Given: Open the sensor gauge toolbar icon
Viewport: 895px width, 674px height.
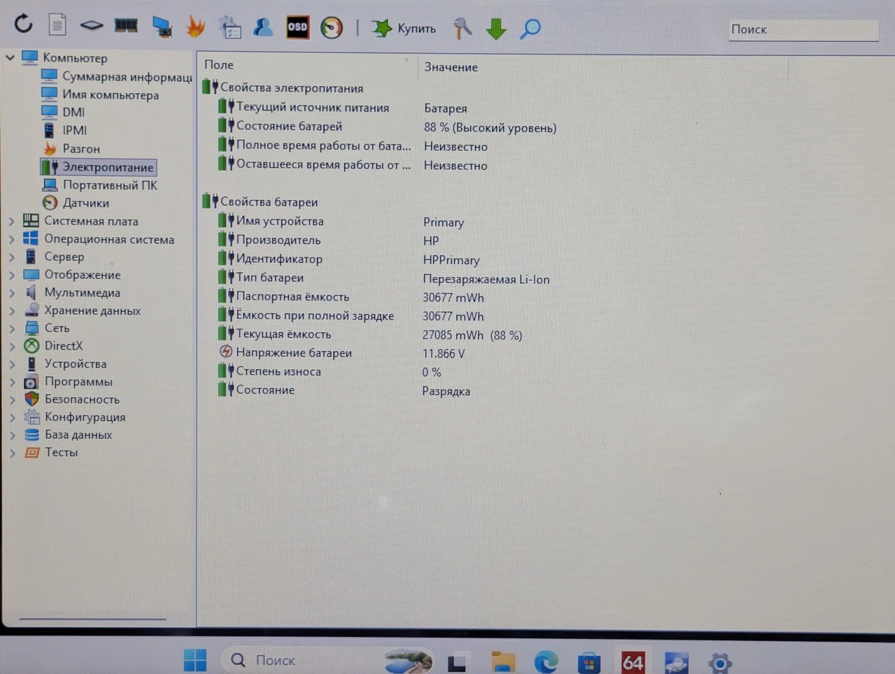Looking at the screenshot, I should [x=331, y=28].
